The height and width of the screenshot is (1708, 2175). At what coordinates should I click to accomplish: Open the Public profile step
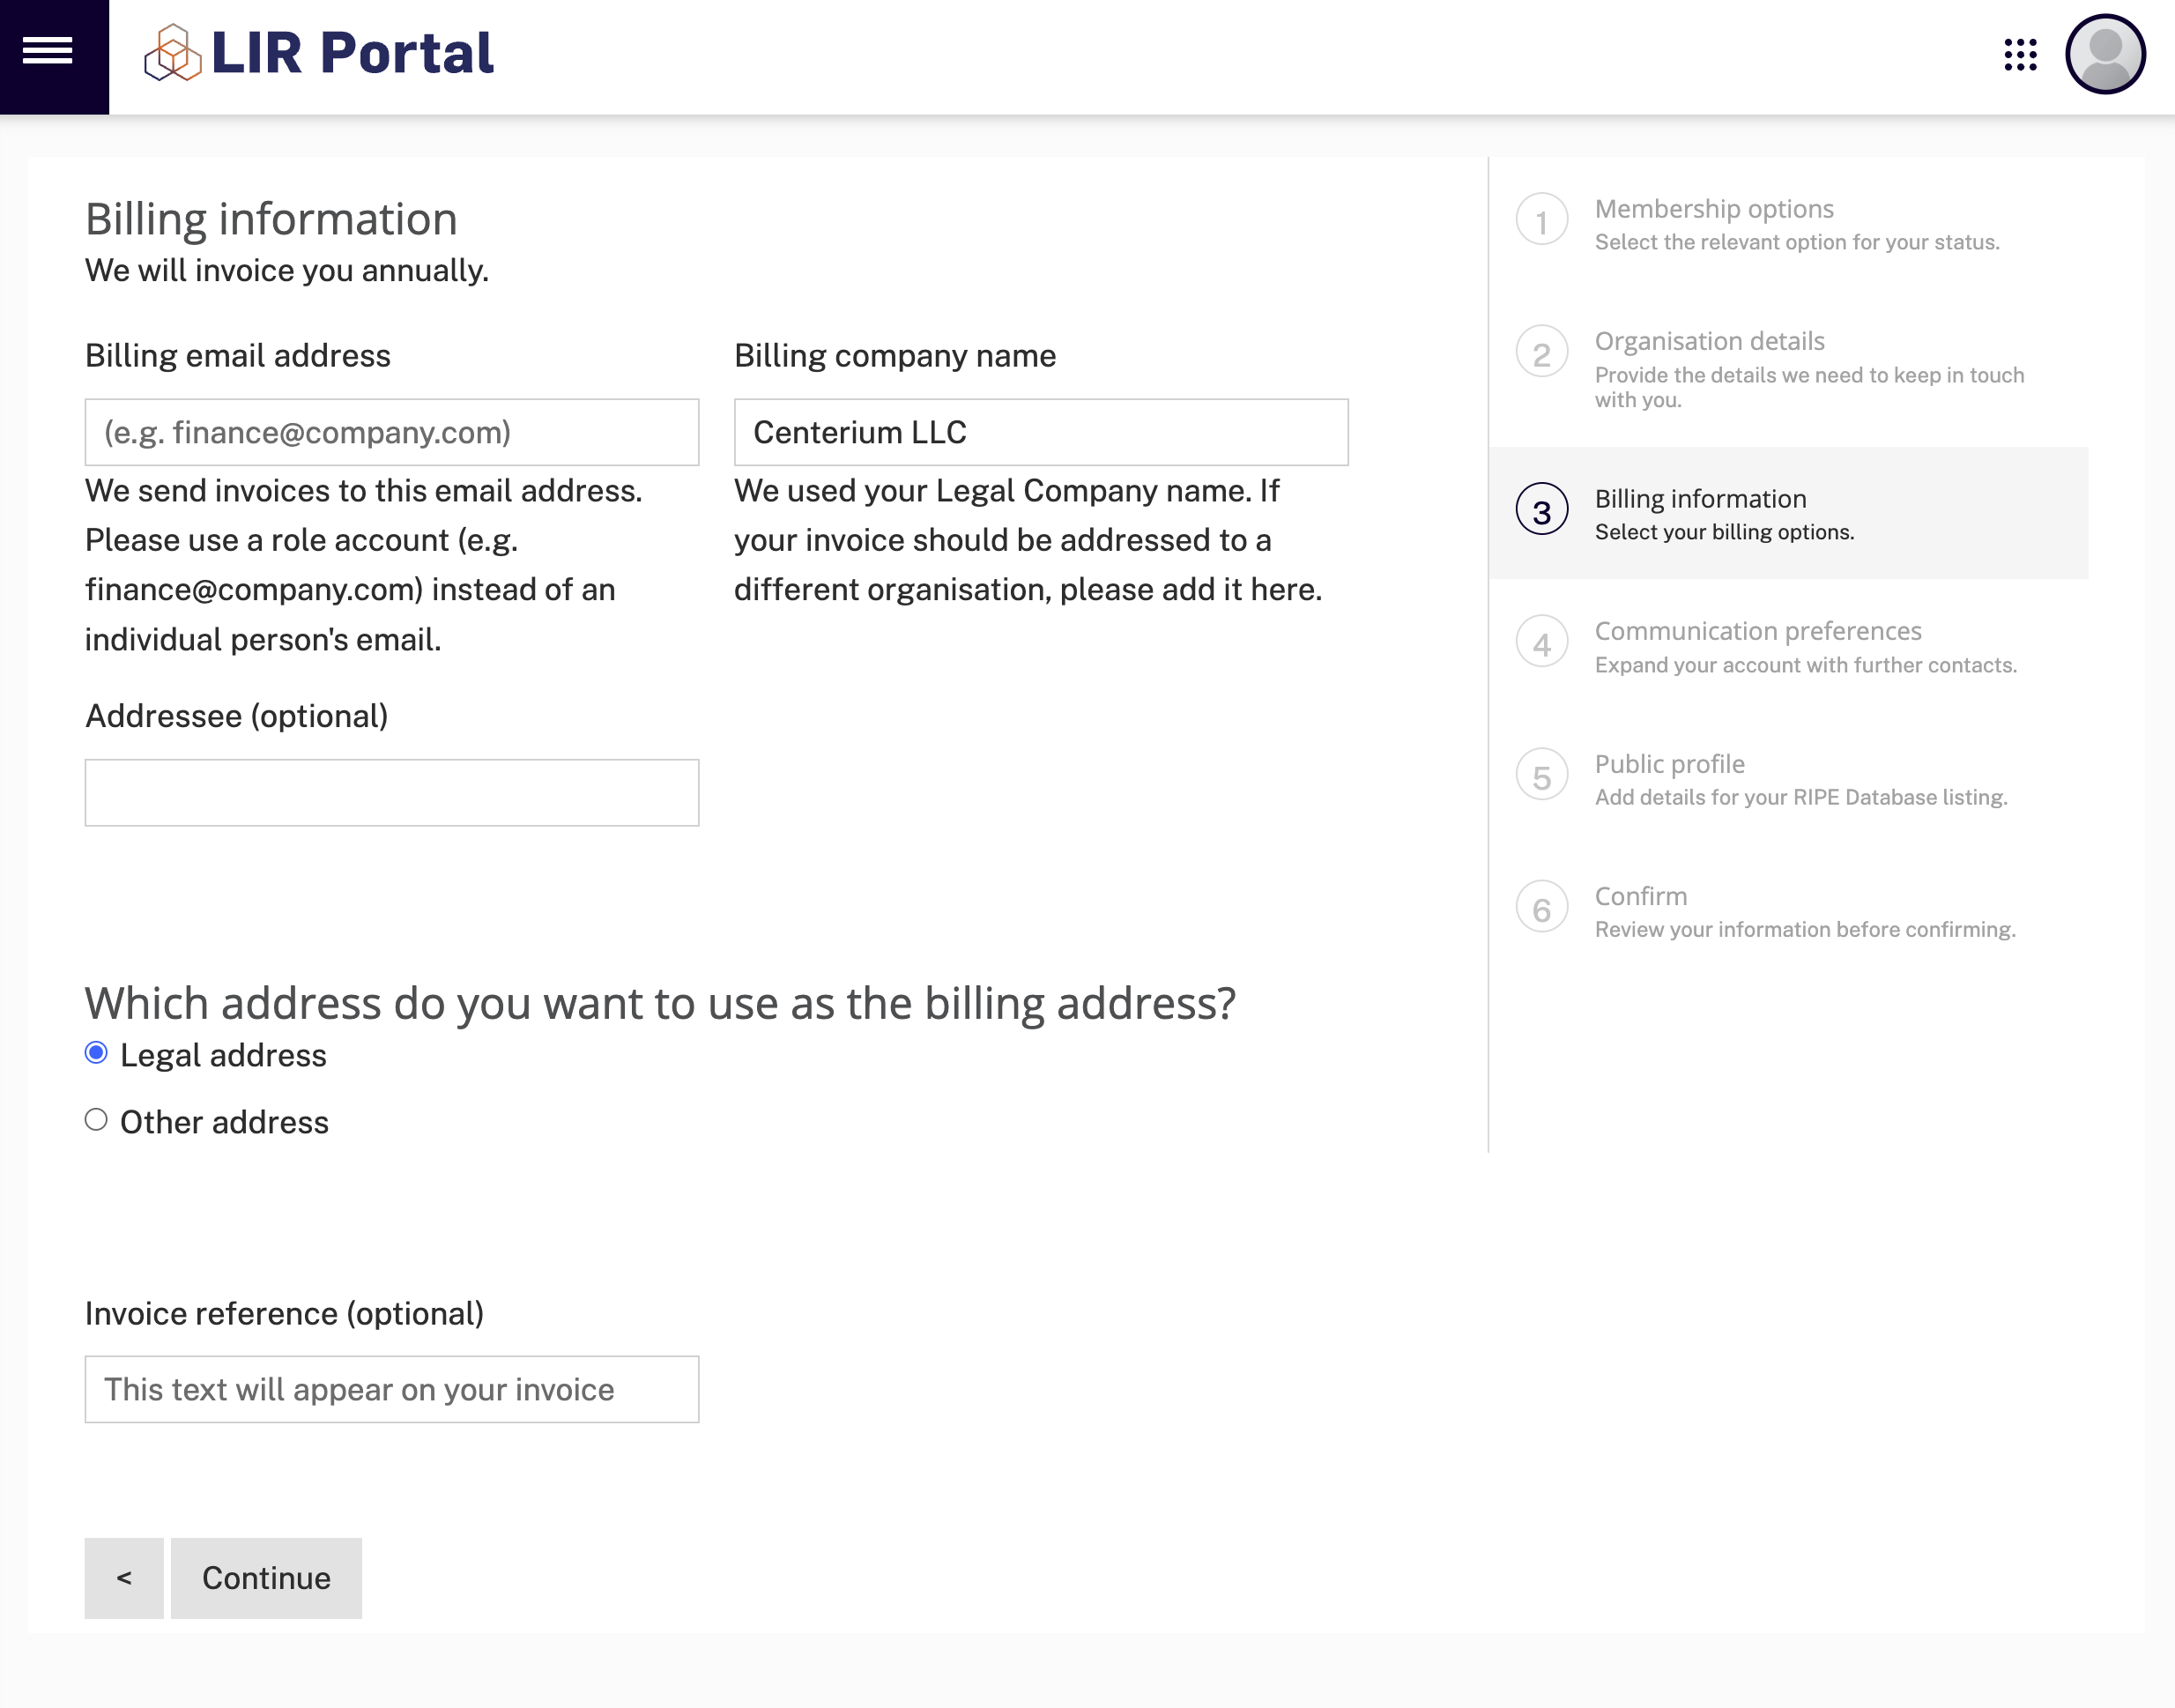1668,763
